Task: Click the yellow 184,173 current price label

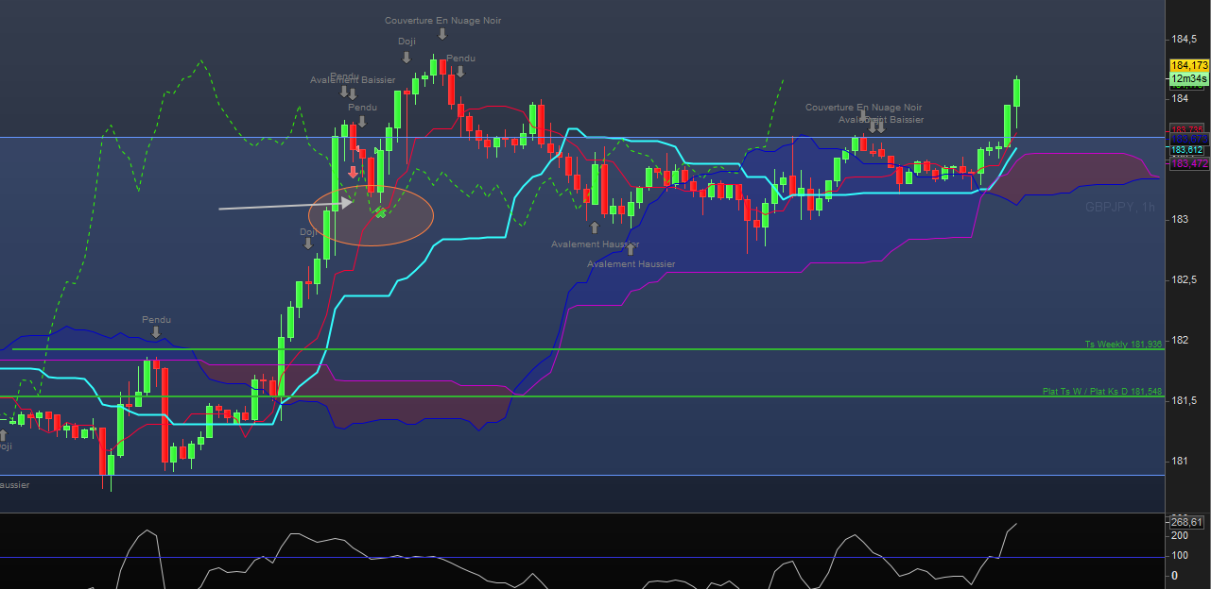Action: tap(1189, 65)
